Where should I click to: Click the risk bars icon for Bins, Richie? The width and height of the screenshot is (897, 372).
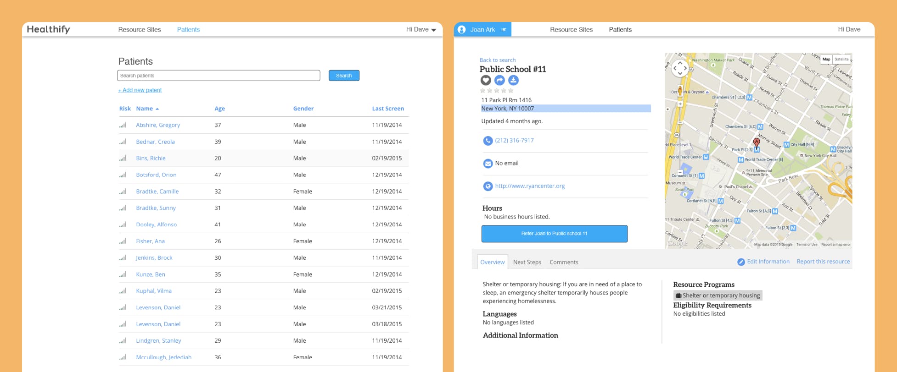point(123,159)
